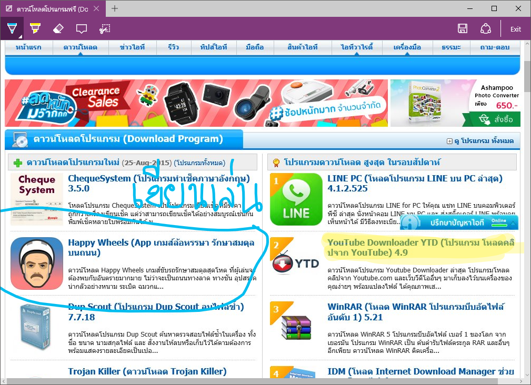Open Trojan Killer download link
This screenshot has width=531, height=385.
tap(147, 371)
